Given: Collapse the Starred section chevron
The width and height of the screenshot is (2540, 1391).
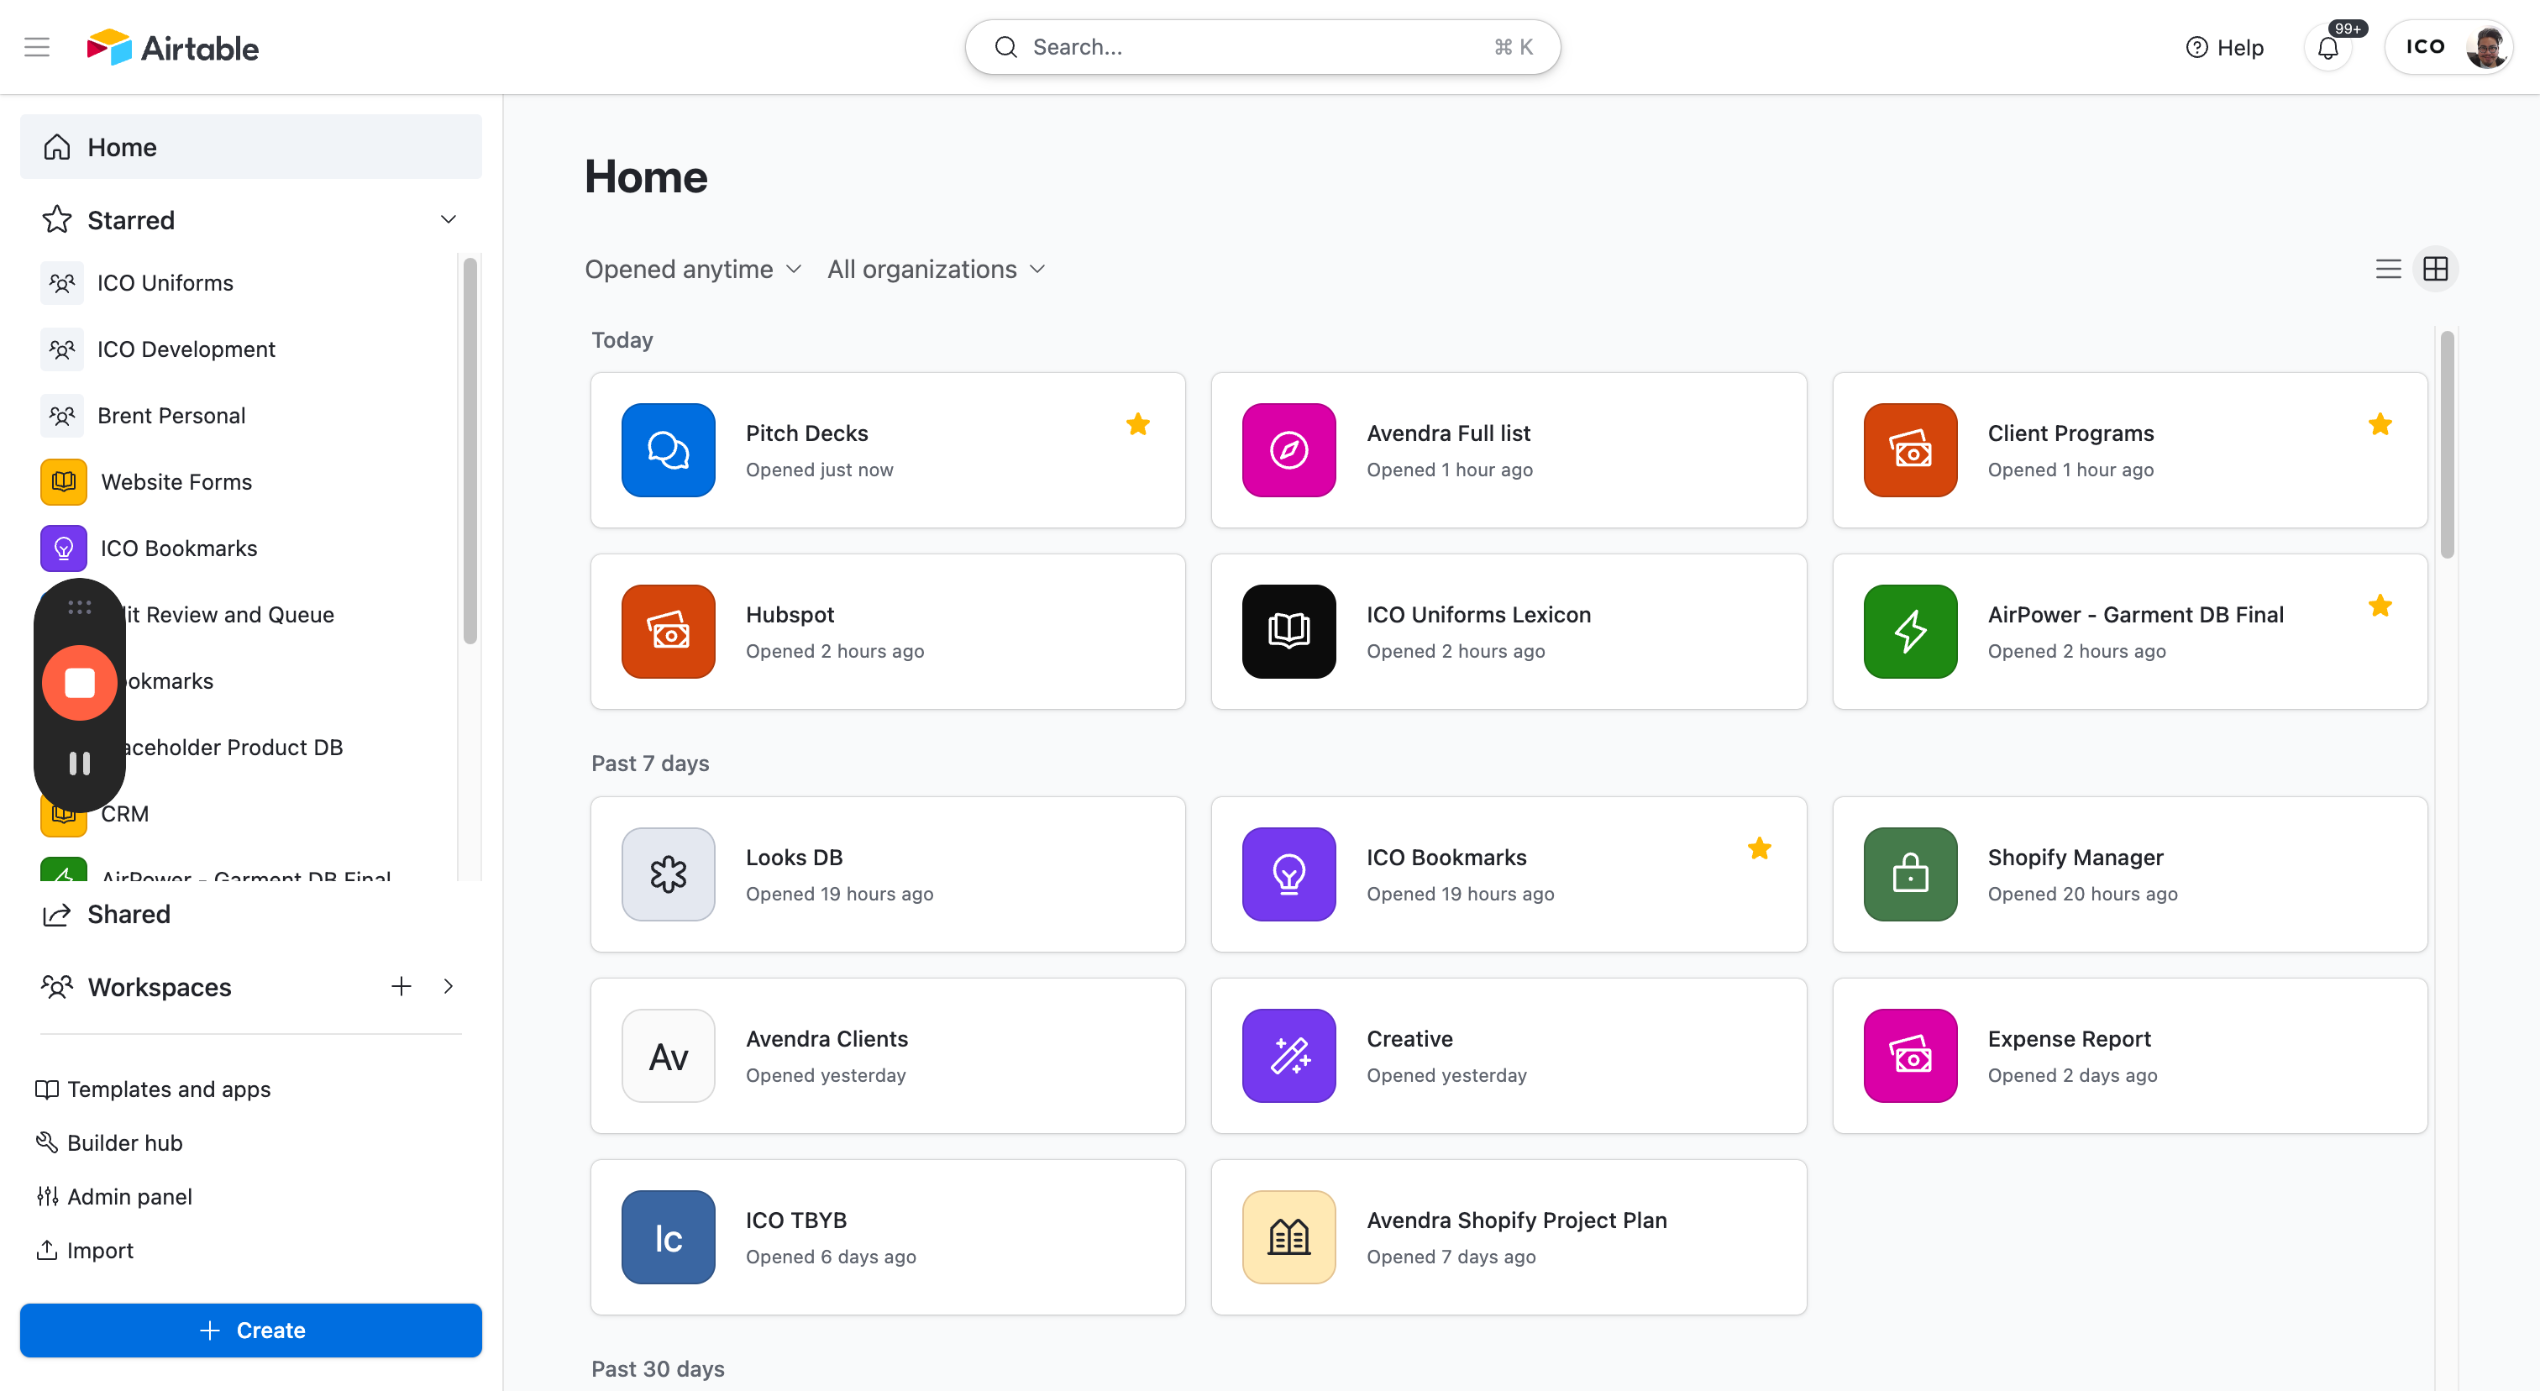Looking at the screenshot, I should (448, 220).
